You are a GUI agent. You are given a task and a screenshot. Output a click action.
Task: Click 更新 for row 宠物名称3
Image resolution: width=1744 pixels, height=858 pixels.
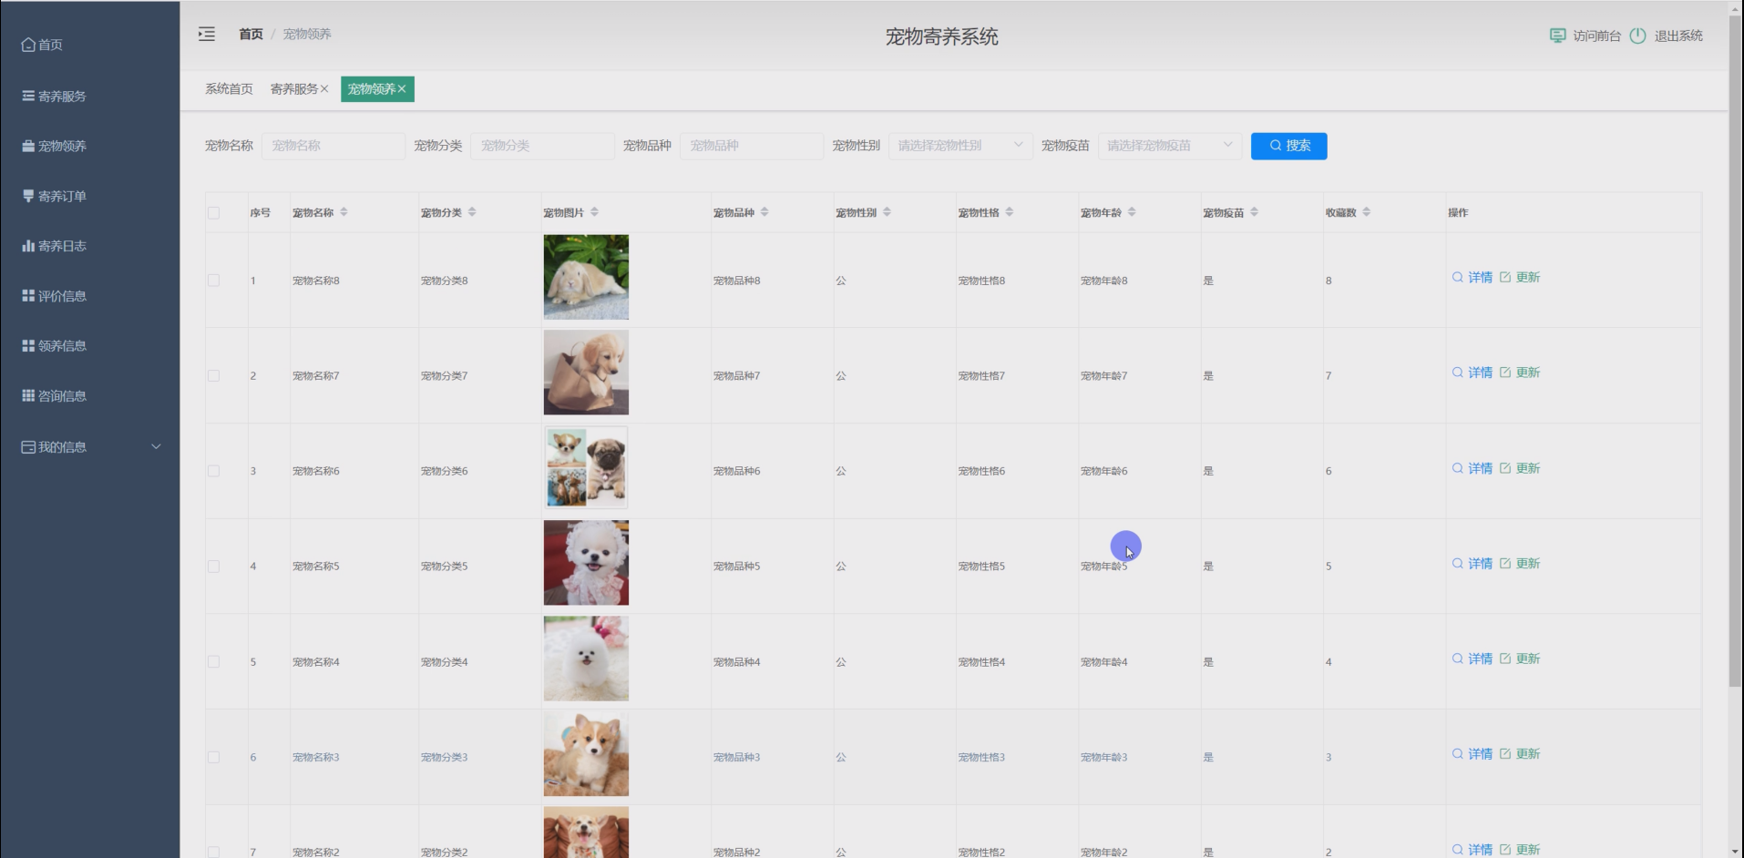click(1528, 754)
